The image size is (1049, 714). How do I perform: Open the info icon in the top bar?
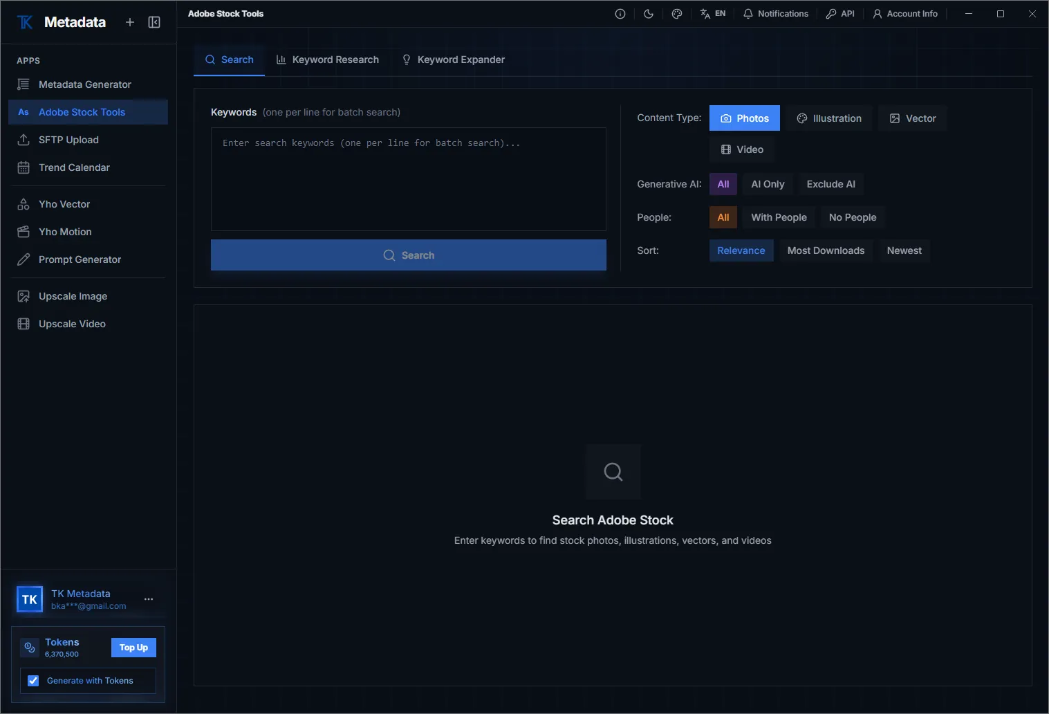[620, 14]
